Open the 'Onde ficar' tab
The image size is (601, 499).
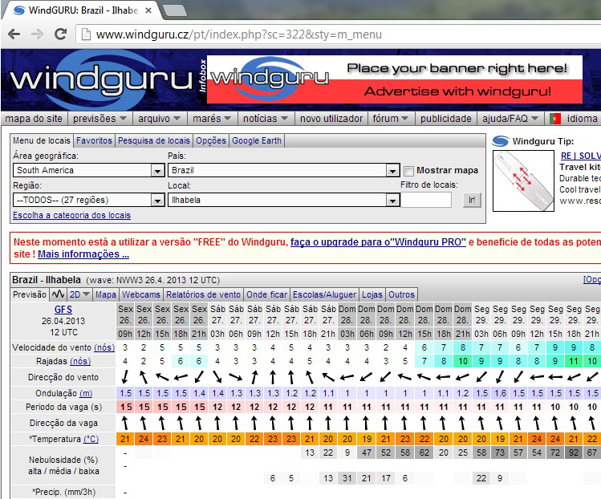point(266,294)
